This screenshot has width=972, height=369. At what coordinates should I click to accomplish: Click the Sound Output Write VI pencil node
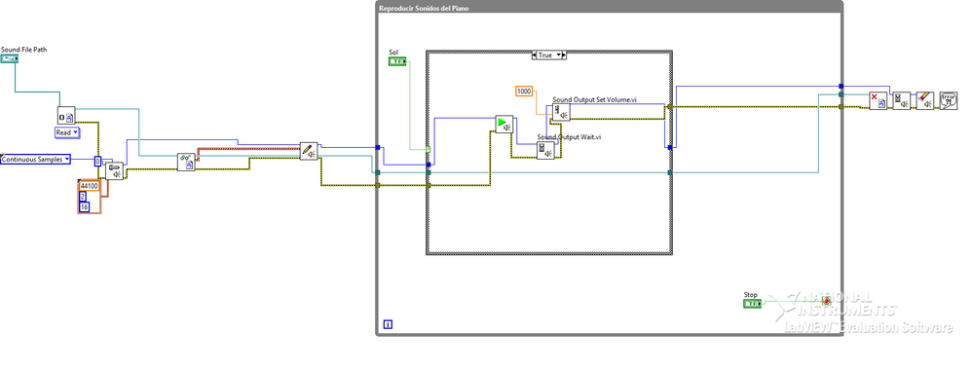(x=309, y=151)
